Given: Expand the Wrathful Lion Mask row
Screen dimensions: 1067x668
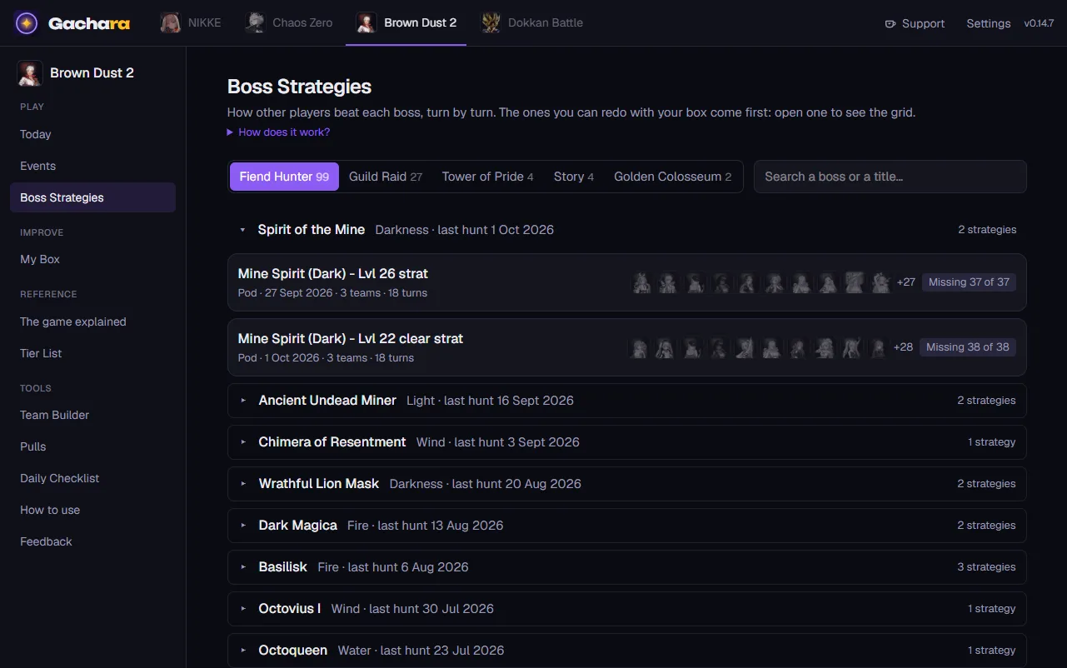Looking at the screenshot, I should [626, 484].
